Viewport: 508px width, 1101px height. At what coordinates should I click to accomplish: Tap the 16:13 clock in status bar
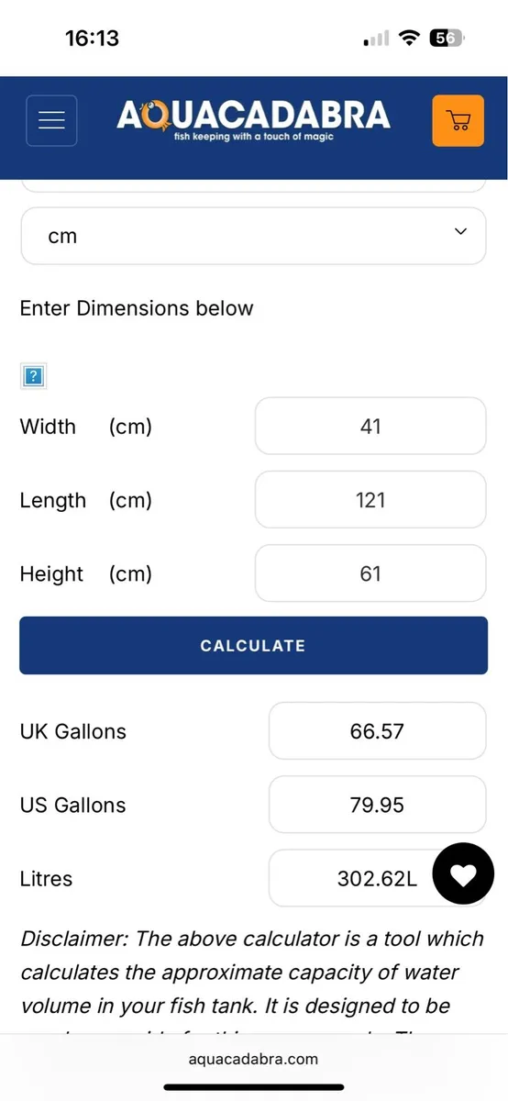point(92,39)
